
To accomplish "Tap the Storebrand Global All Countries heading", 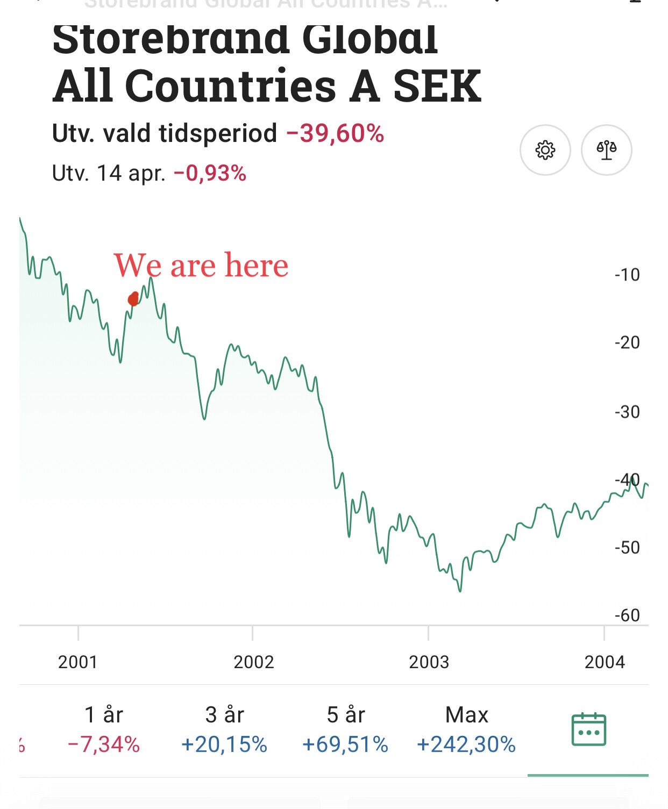I will click(x=267, y=63).
